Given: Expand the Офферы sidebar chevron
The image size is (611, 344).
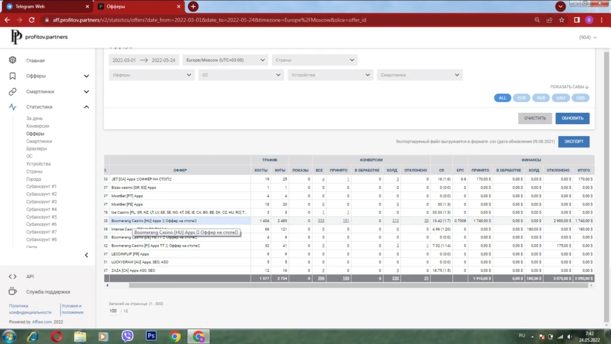Looking at the screenshot, I should tap(87, 76).
